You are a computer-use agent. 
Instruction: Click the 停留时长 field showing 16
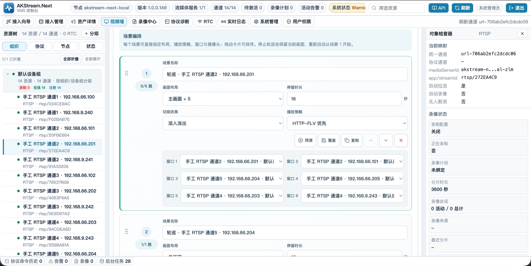click(344, 99)
